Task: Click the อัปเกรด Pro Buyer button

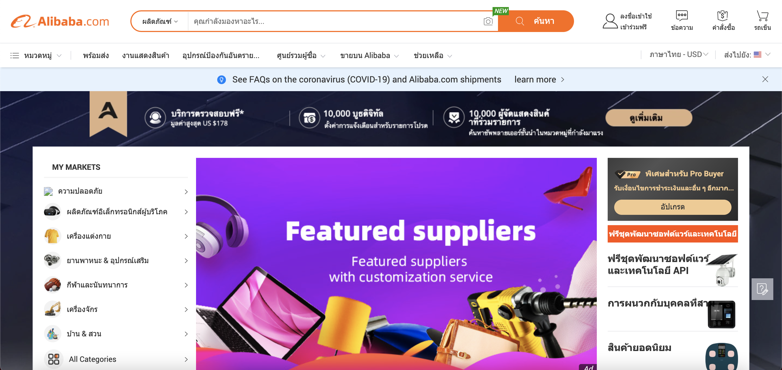Action: point(672,207)
